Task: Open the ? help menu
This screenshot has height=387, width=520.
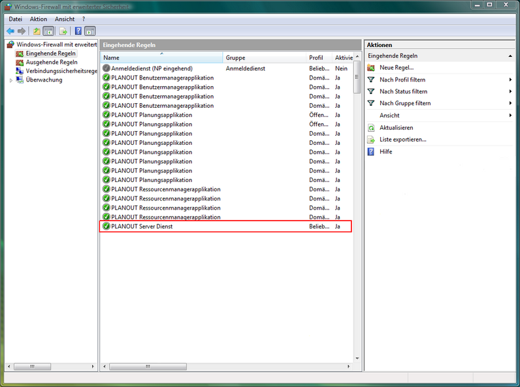Action: tap(84, 19)
